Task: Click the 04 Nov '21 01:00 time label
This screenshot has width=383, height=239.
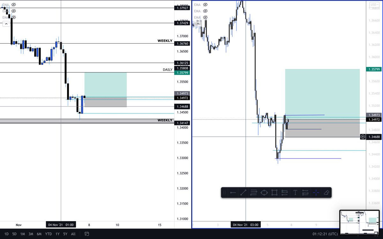Action: 61,225
